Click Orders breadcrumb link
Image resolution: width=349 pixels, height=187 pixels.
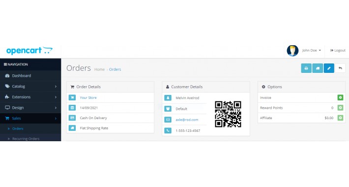pyautogui.click(x=115, y=69)
